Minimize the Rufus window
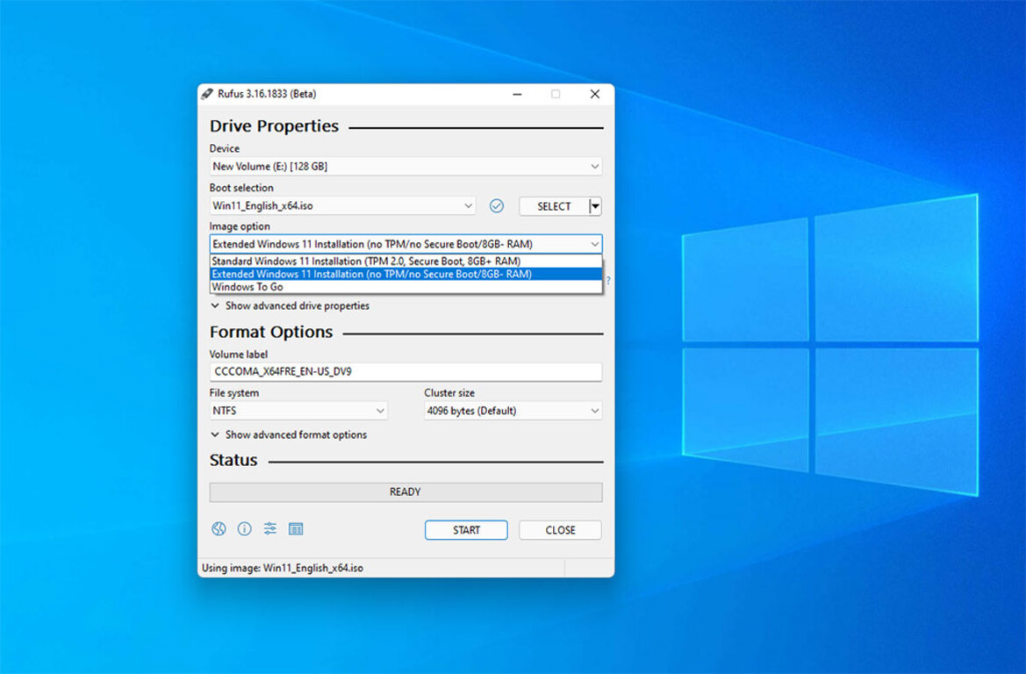 pos(517,94)
